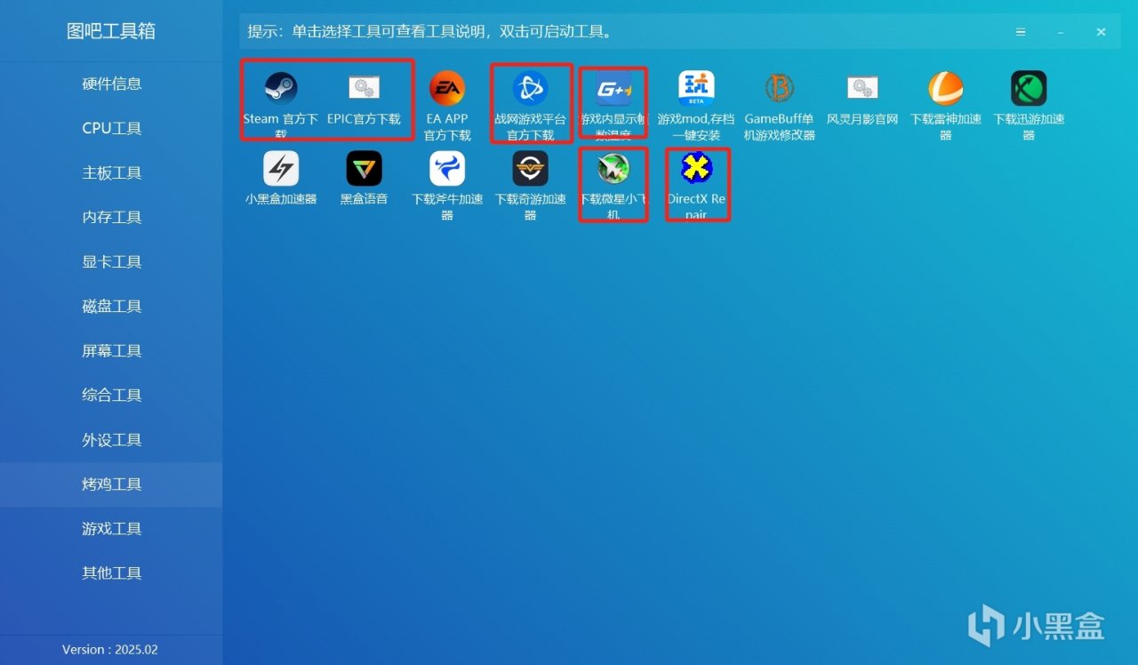This screenshot has width=1138, height=665.
Task: Open 其他工具 in the sidebar
Action: point(111,573)
